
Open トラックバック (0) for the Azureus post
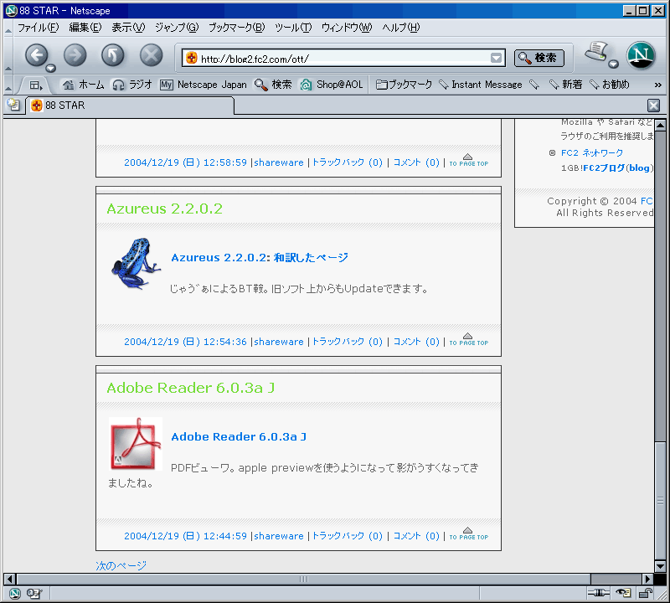pyautogui.click(x=348, y=342)
